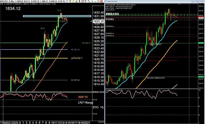Click the XAUUSD,M15 window title
205x124 pixels.
point(112,2)
